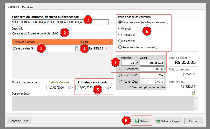
Task: Click the Salvar button
Action: click(141, 121)
